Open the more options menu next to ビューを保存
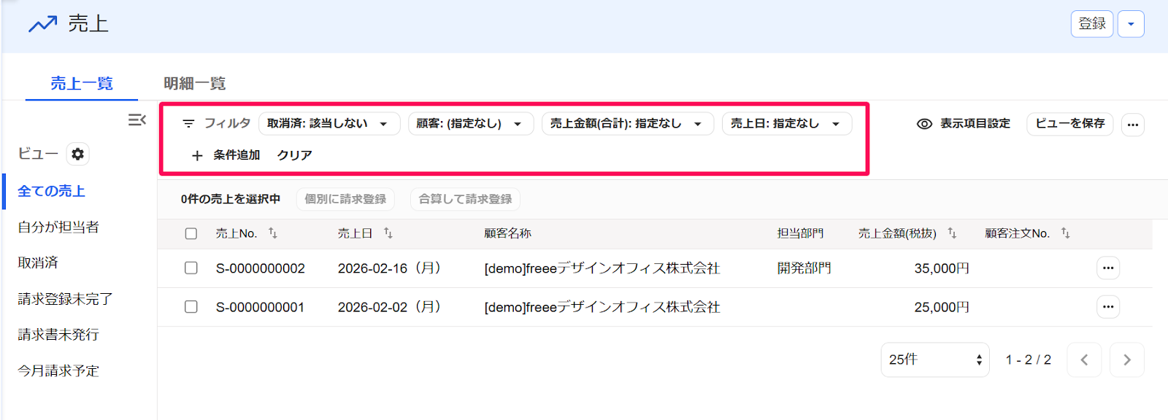Screen dimensions: 1168x420 click(x=1133, y=124)
